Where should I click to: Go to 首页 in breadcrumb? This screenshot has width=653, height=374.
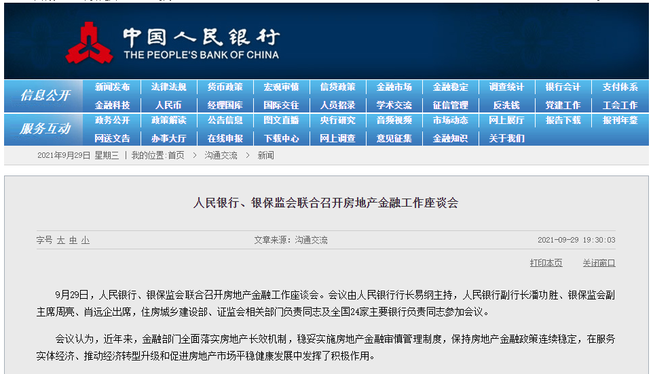[176, 156]
